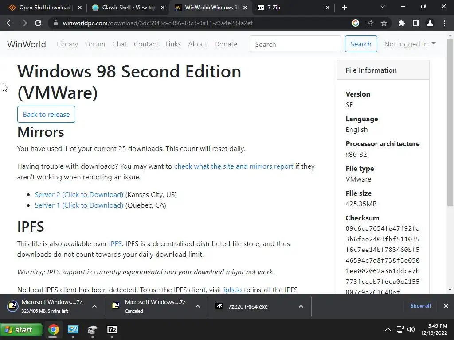The height and width of the screenshot is (340, 454).
Task: Click the canceled download's file icon
Action: 116,305
